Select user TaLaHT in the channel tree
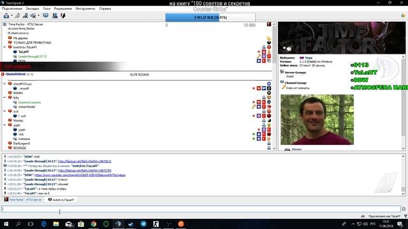This screenshot has width=408, height=229. coord(24,52)
